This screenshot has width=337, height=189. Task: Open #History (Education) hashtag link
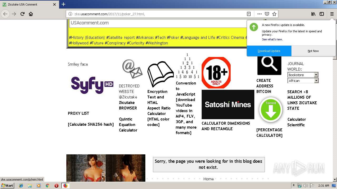(x=87, y=38)
